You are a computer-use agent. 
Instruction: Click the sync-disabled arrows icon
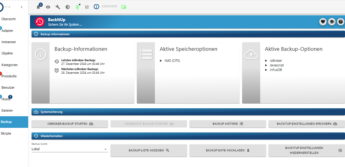[87, 7]
